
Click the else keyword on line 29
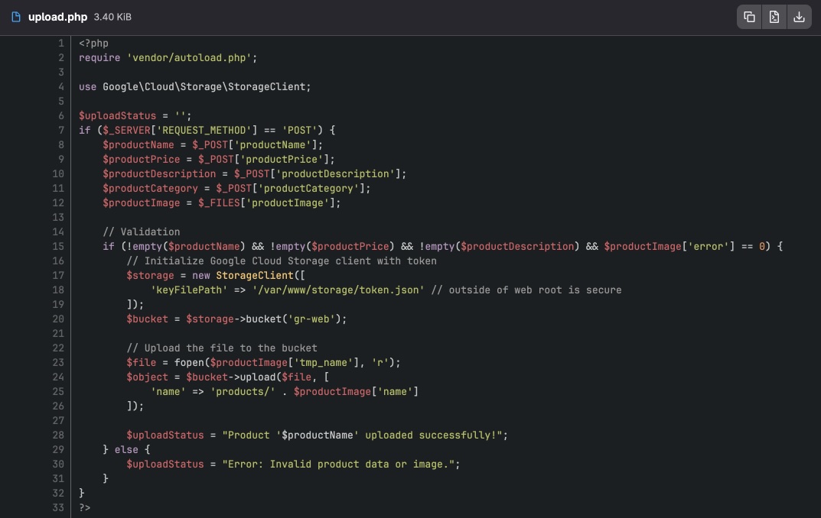click(126, 449)
